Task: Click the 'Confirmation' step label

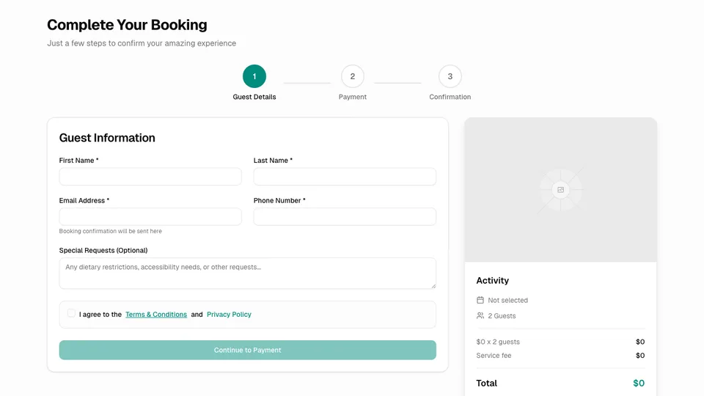Action: pyautogui.click(x=450, y=97)
